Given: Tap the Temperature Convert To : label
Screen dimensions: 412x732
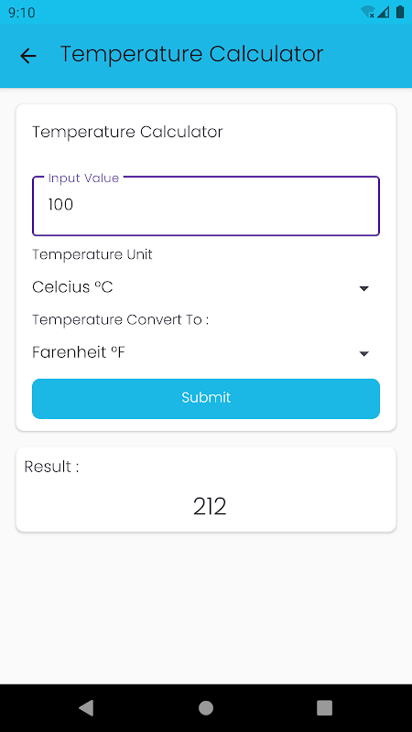Looking at the screenshot, I should point(120,319).
